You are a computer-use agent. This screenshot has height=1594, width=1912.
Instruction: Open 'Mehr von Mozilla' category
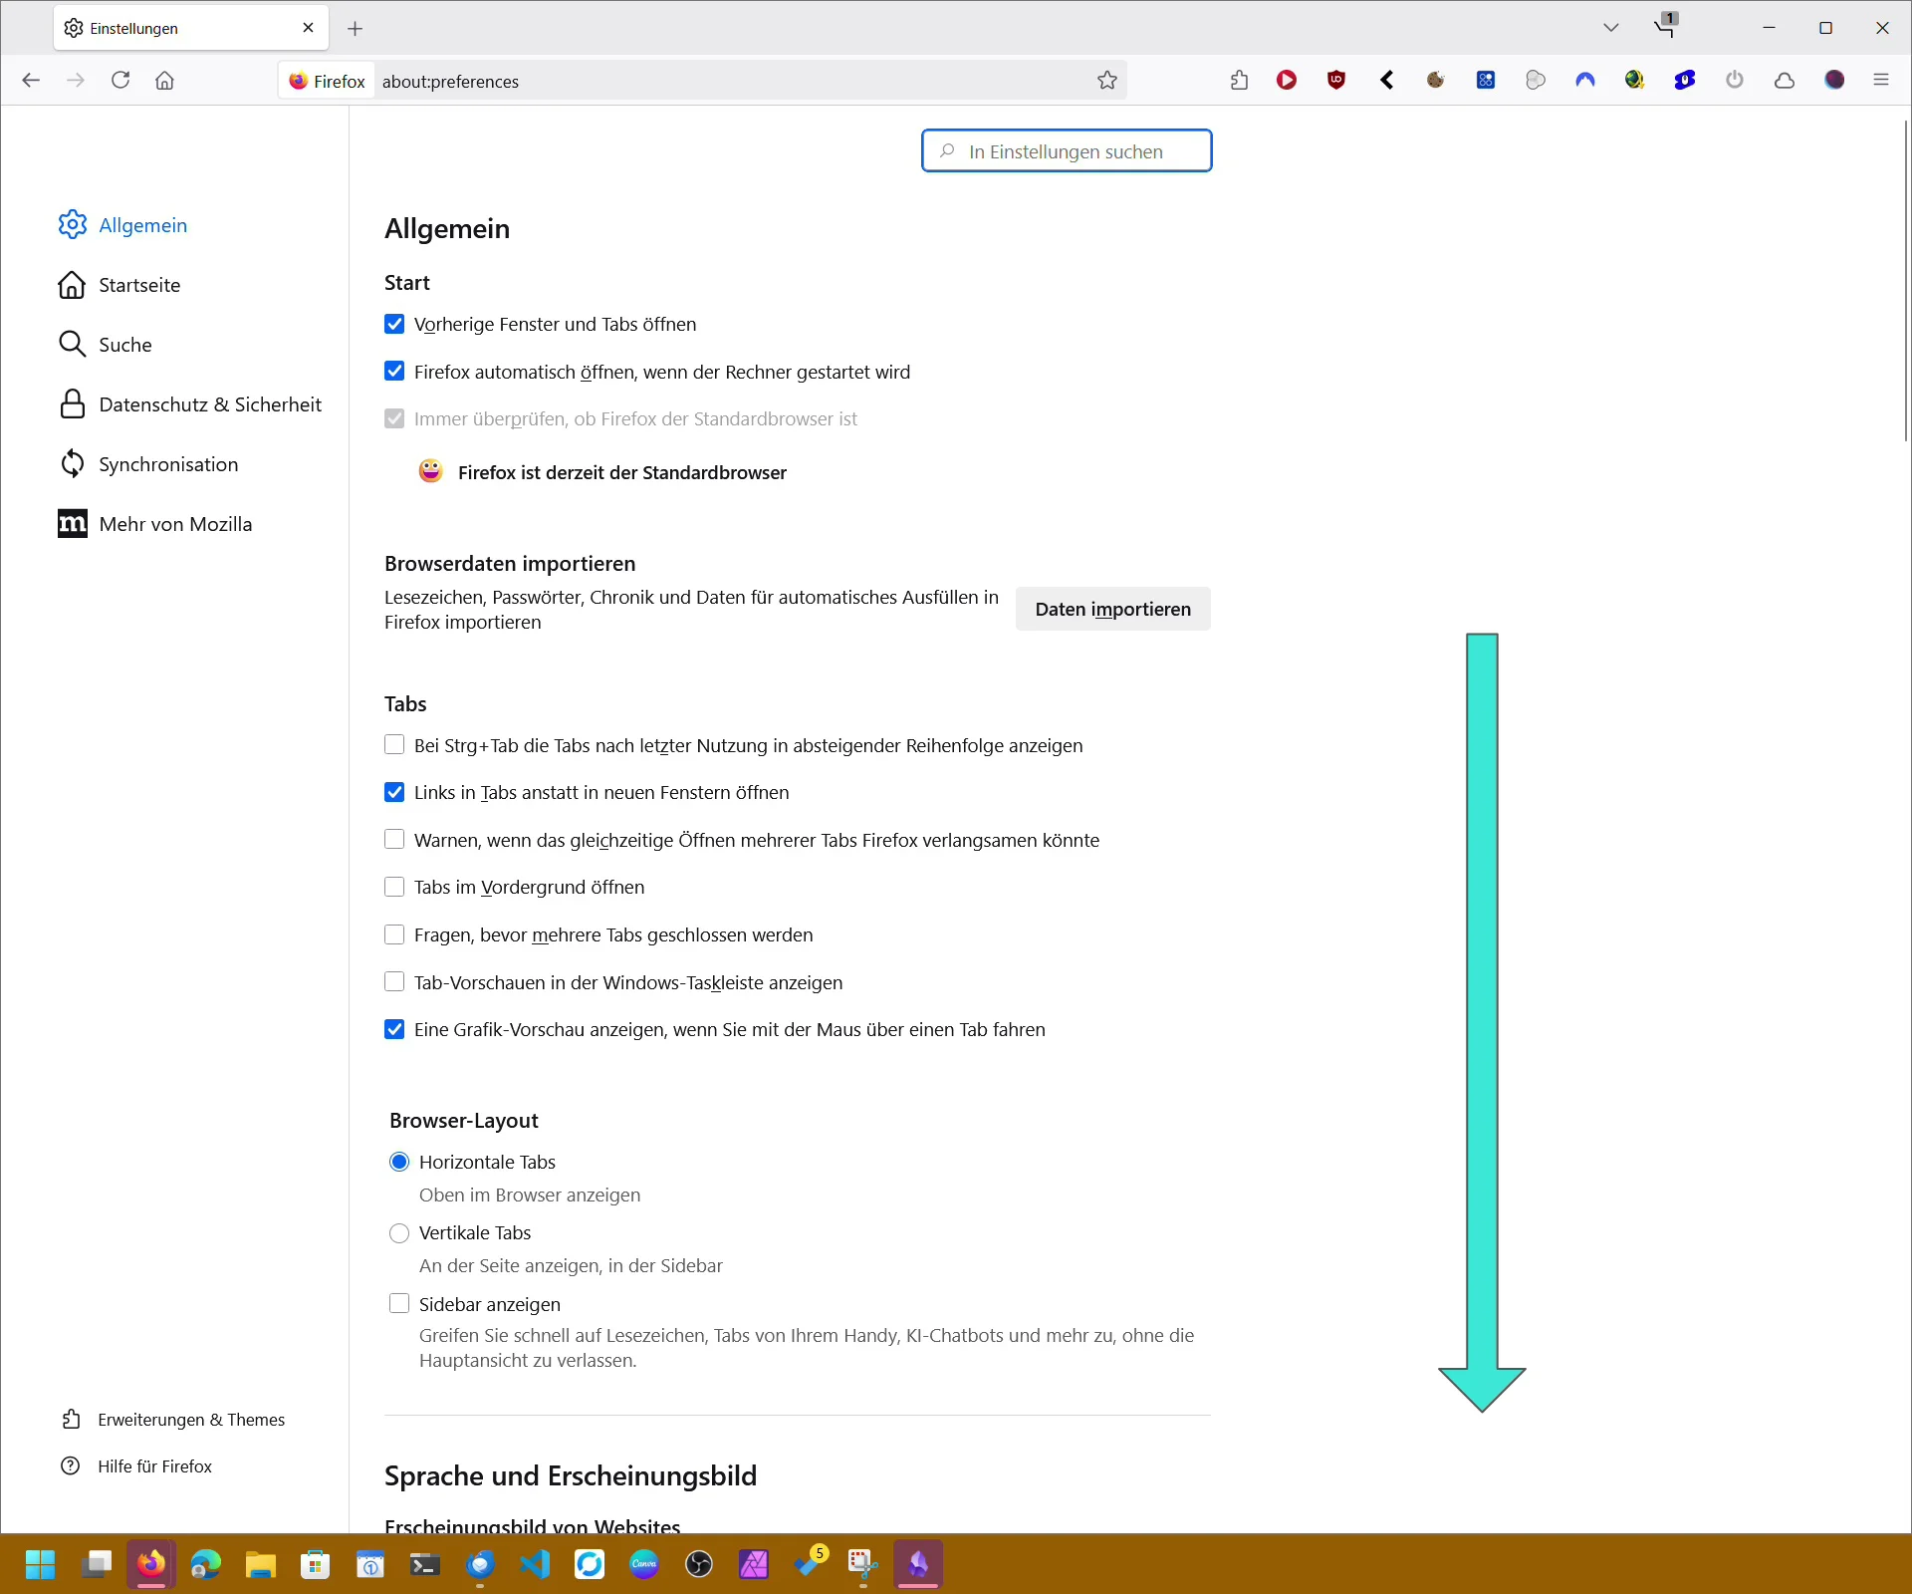pos(155,524)
